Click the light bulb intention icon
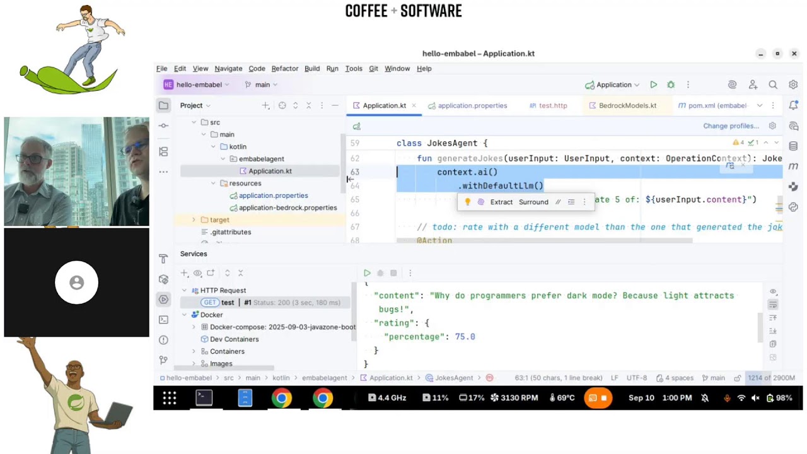 tap(467, 202)
